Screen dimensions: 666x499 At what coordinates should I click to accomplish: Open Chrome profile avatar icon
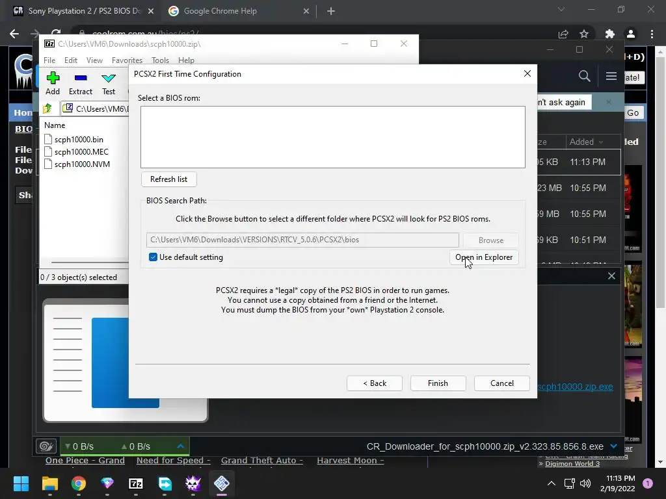[x=631, y=34]
